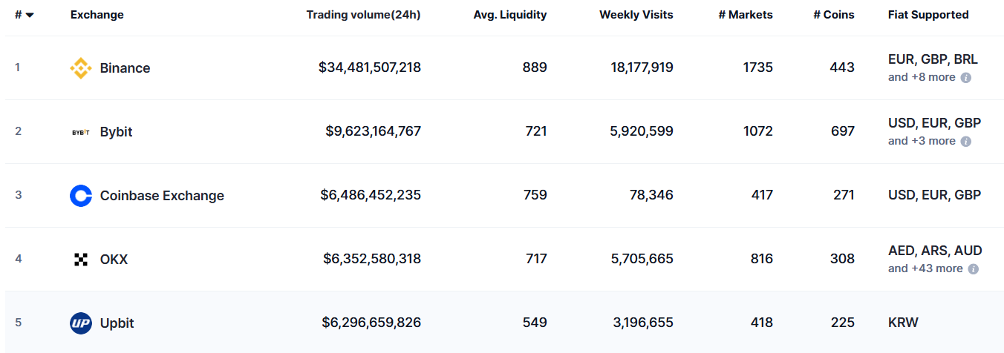The image size is (1004, 353).
Task: Sort table by # Coins header
Action: click(833, 15)
